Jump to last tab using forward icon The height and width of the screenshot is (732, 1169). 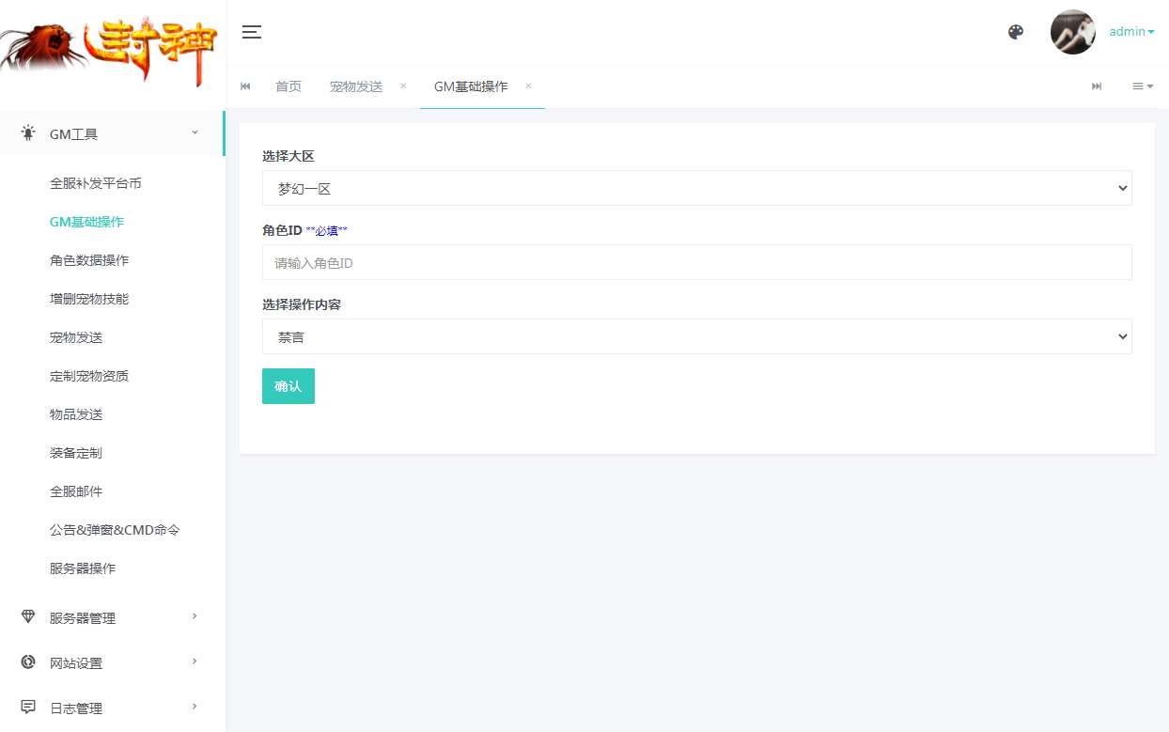[x=1096, y=86]
